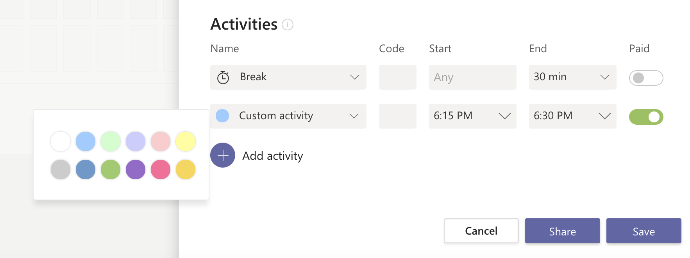Click the Cancel button
This screenshot has width=690, height=258.
481,231
